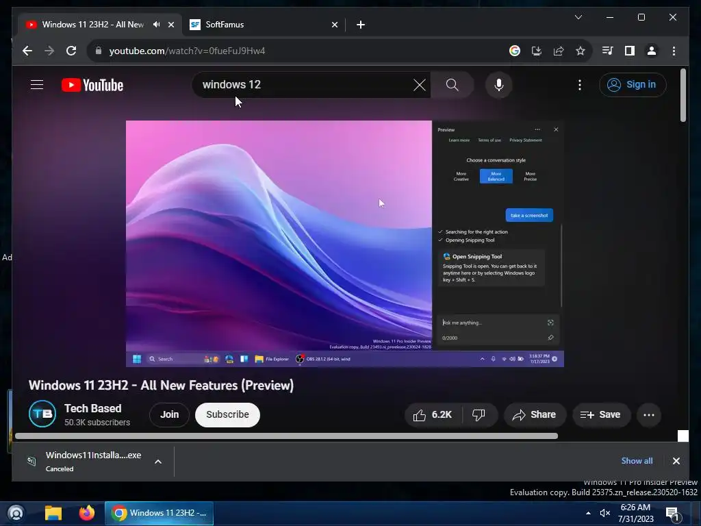Like the video showing 6.2K
701x526 pixels.
[433, 415]
